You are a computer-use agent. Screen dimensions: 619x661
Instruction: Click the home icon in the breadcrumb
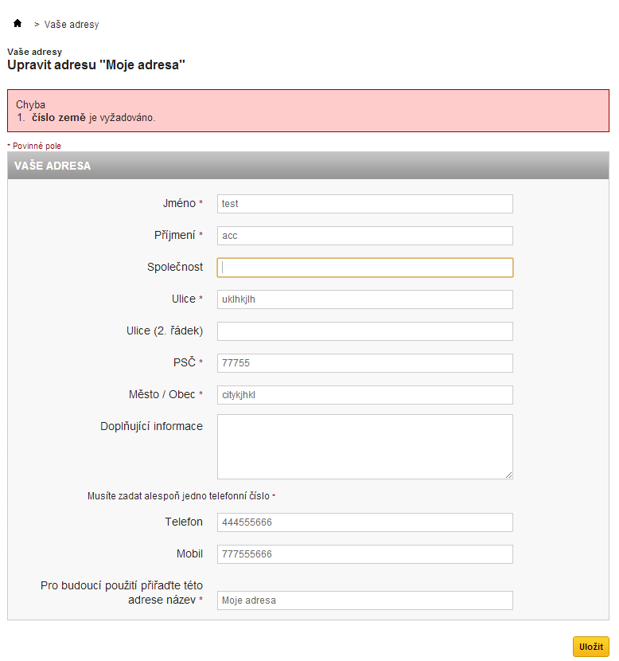pos(18,23)
